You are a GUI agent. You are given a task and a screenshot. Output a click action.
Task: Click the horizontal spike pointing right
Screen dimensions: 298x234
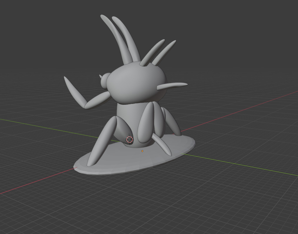coord(174,86)
